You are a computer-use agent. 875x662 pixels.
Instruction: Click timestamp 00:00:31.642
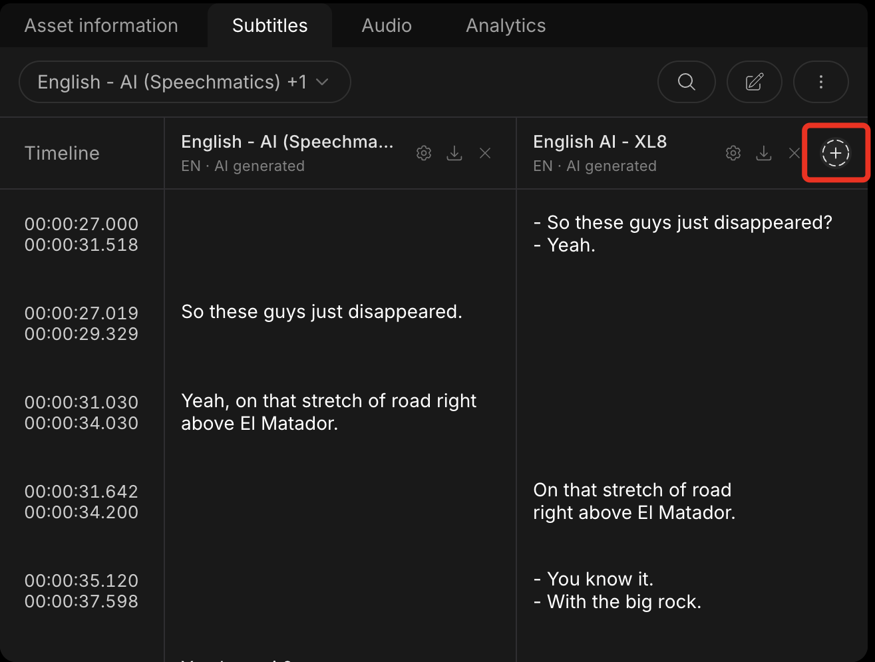pyautogui.click(x=81, y=492)
